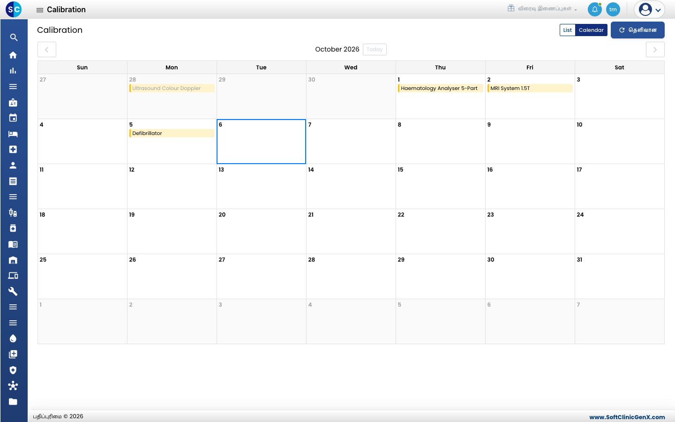Viewport: 675px width, 422px height.
Task: Open the www.SoftClinicGenX.com footer link
Action: (627, 417)
